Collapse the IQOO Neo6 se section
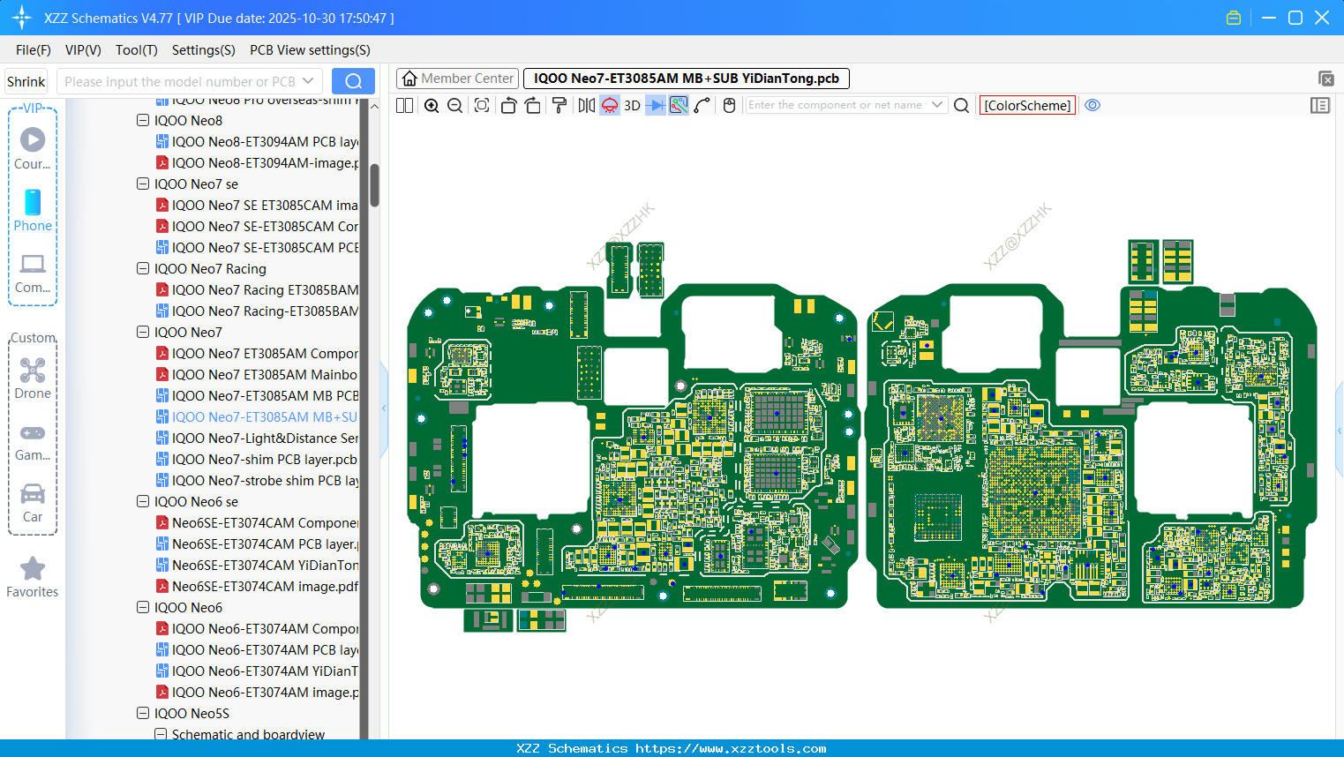Screen dimensions: 1344x757 (x=143, y=501)
